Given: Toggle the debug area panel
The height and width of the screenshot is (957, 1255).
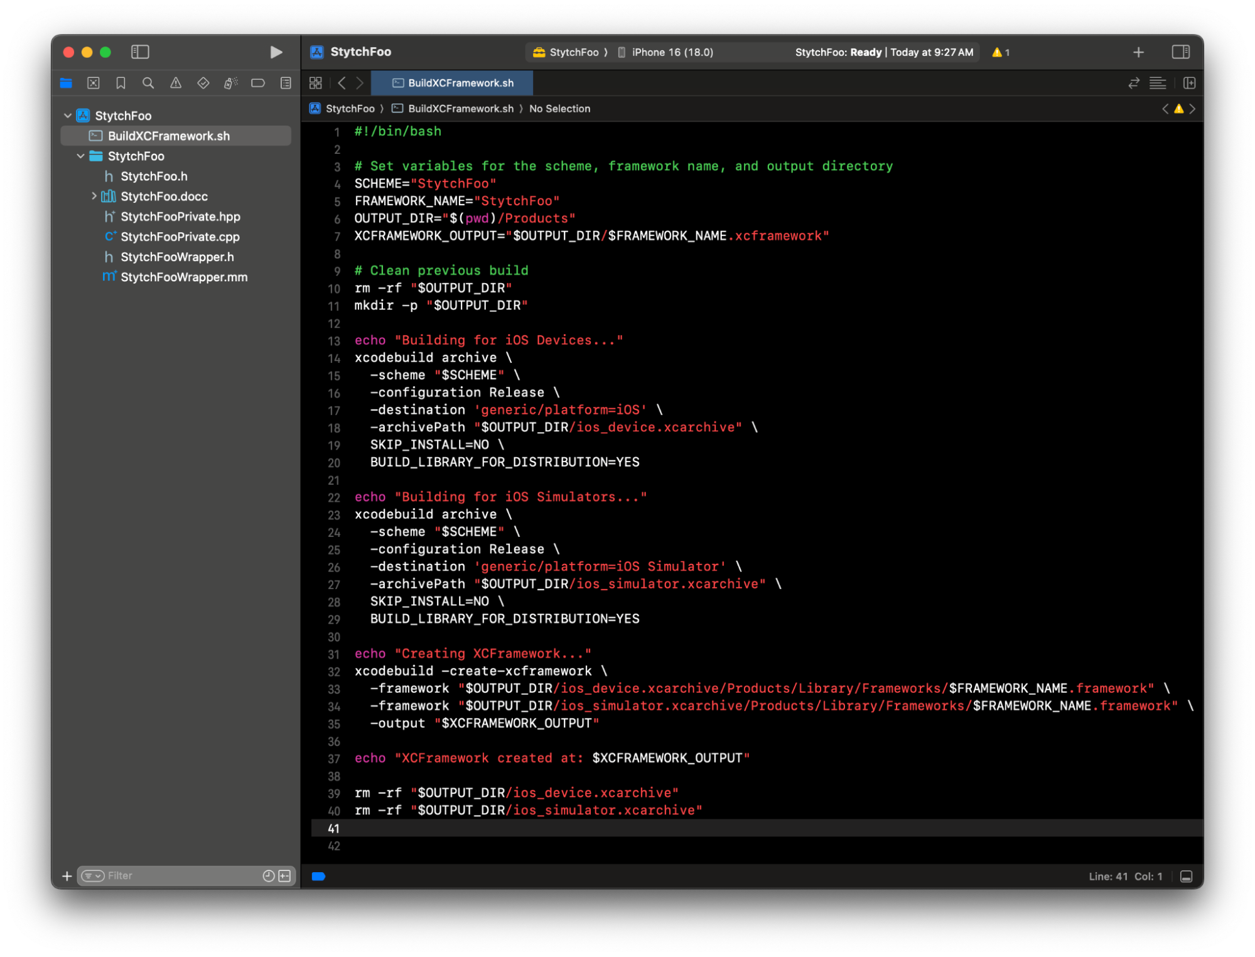Looking at the screenshot, I should (1186, 876).
